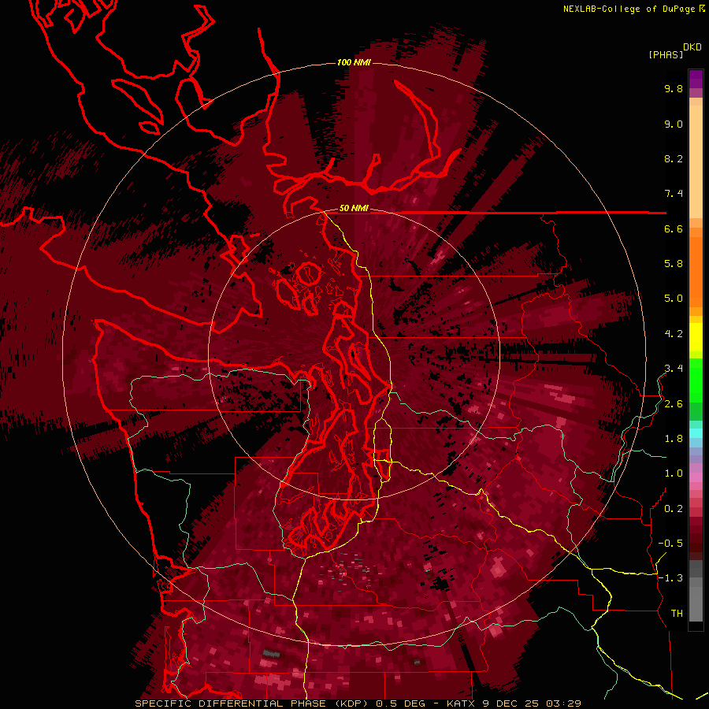Screen dimensions: 709x709
Task: Select the 0.2 legend value
Action: 674,508
